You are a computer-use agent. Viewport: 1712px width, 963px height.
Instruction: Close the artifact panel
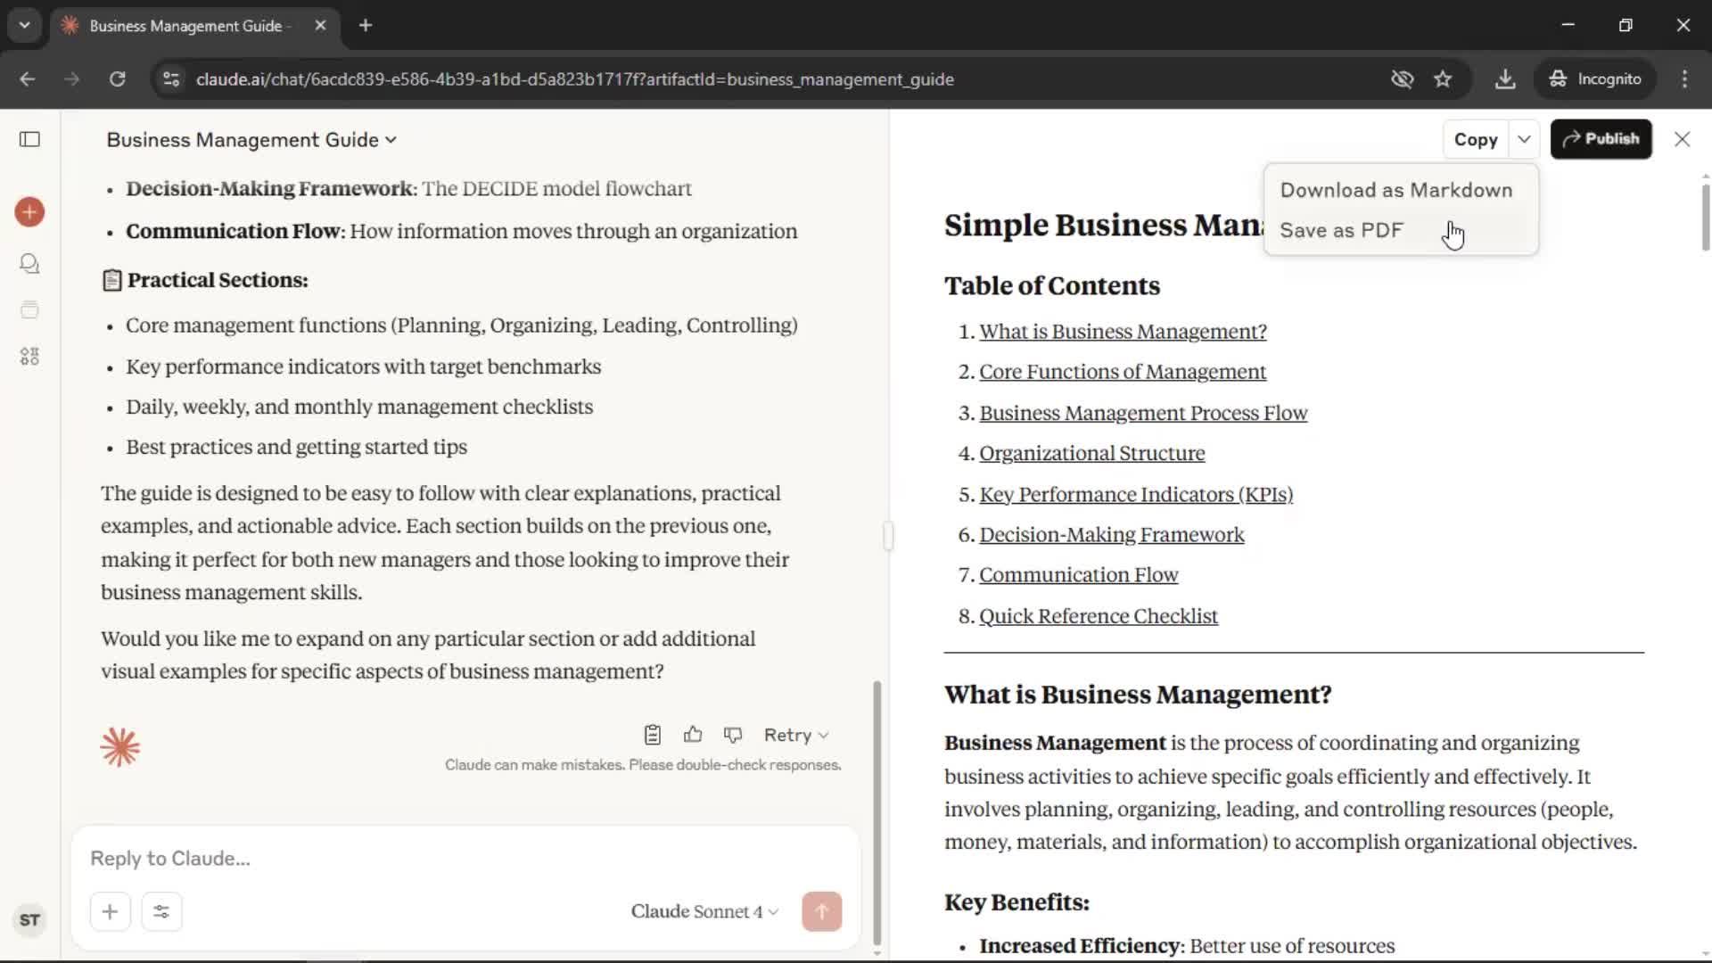coord(1682,139)
